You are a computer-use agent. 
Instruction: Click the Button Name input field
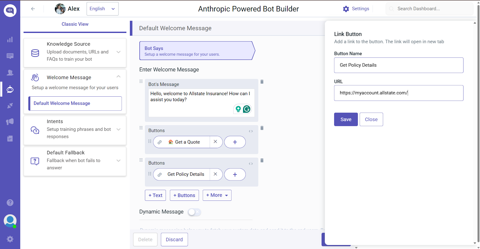(x=399, y=65)
